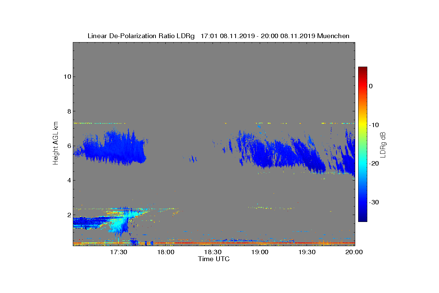Image resolution: width=439 pixels, height=293 pixels.
Task: Click the 6 km height tick label
Action: click(x=69, y=146)
